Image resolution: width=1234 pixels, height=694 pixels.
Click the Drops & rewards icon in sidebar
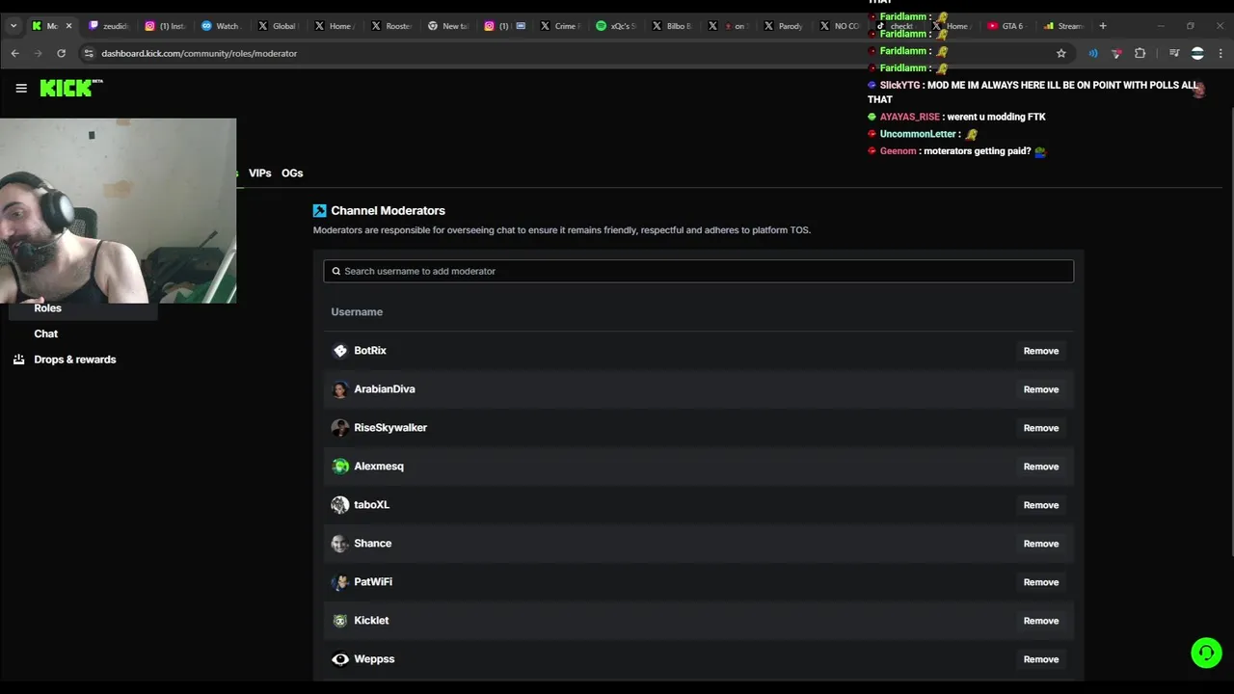click(x=18, y=360)
